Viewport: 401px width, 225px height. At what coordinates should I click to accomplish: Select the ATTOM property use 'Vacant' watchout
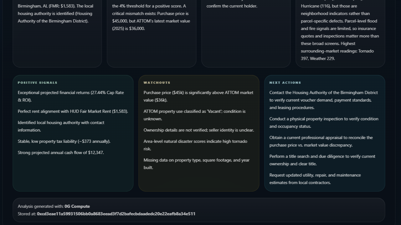(x=194, y=115)
